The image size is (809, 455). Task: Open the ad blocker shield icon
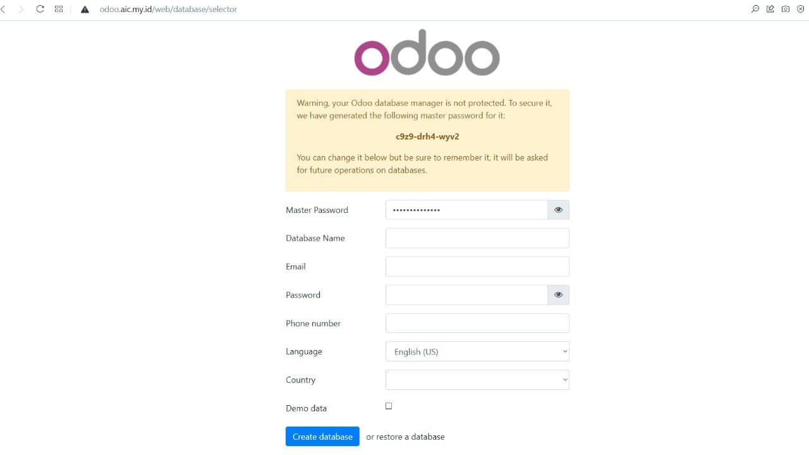coord(800,9)
